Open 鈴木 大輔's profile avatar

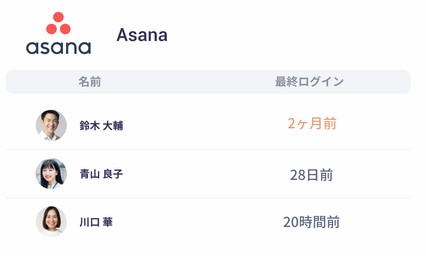(51, 125)
